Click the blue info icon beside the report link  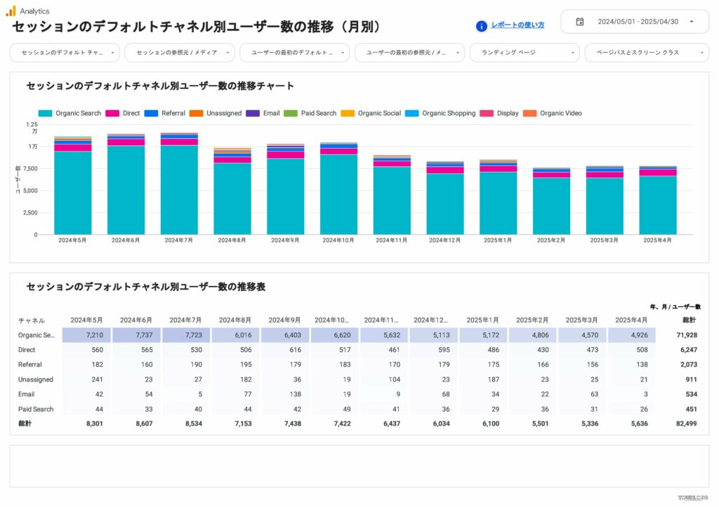point(480,25)
